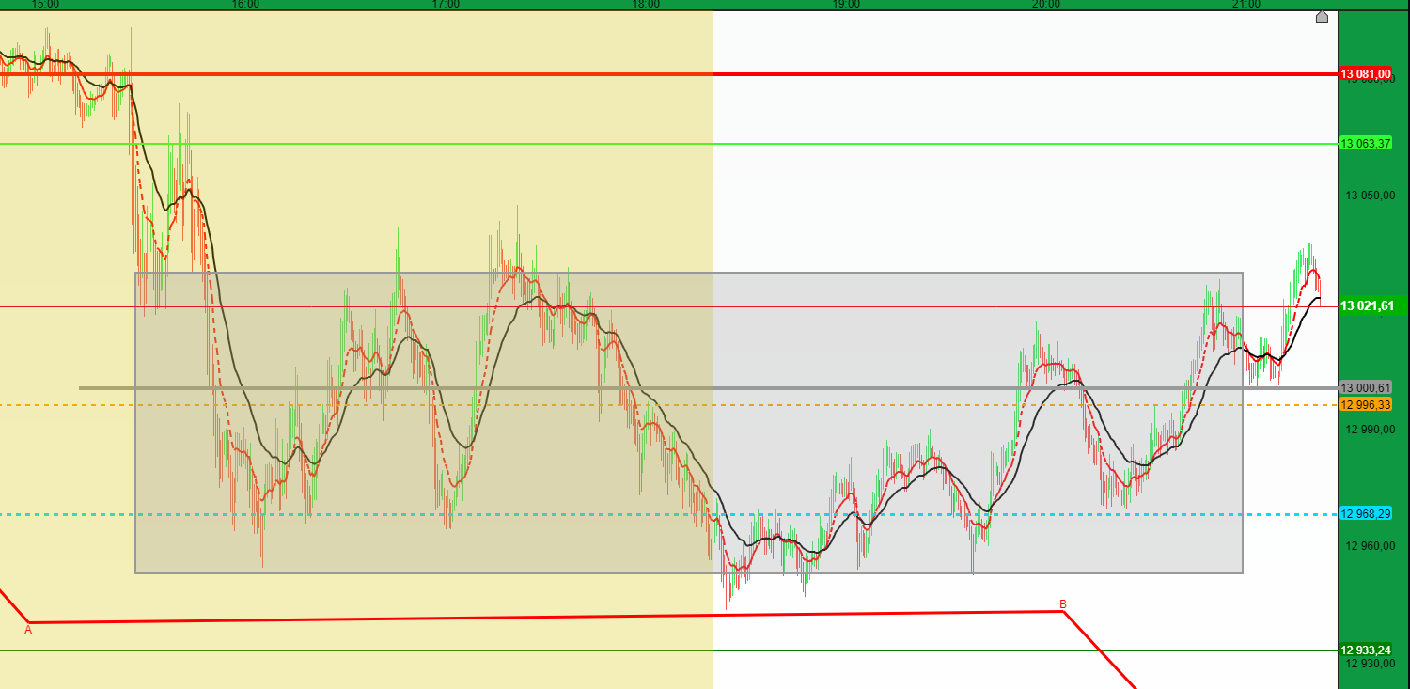Viewport: 1410px width, 689px height.
Task: Click the 19:00 time axis label
Action: coord(846,5)
